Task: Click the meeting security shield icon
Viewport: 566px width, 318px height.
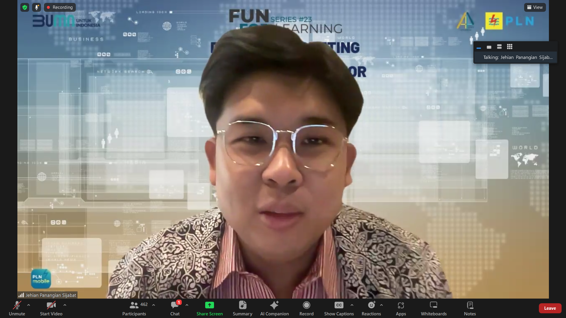Action: 25,7
